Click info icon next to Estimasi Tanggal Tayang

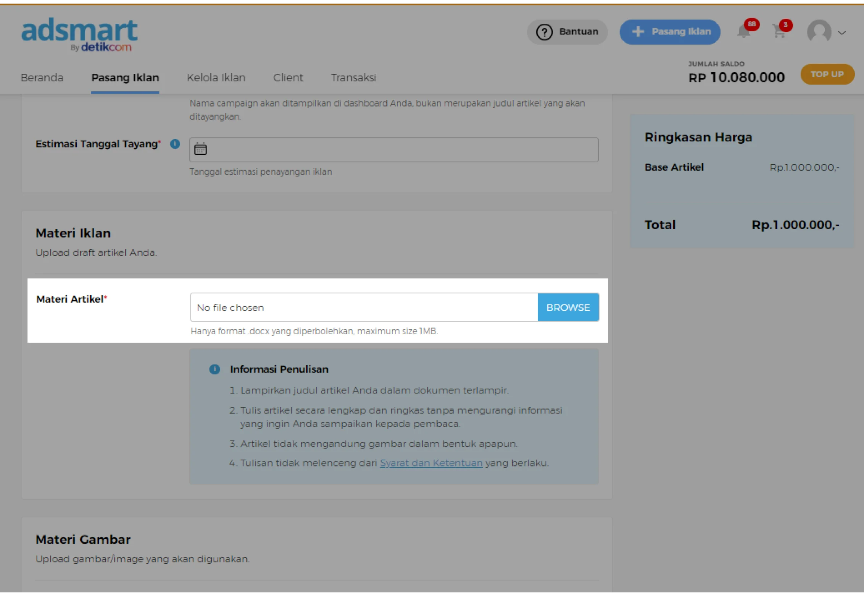pos(175,144)
